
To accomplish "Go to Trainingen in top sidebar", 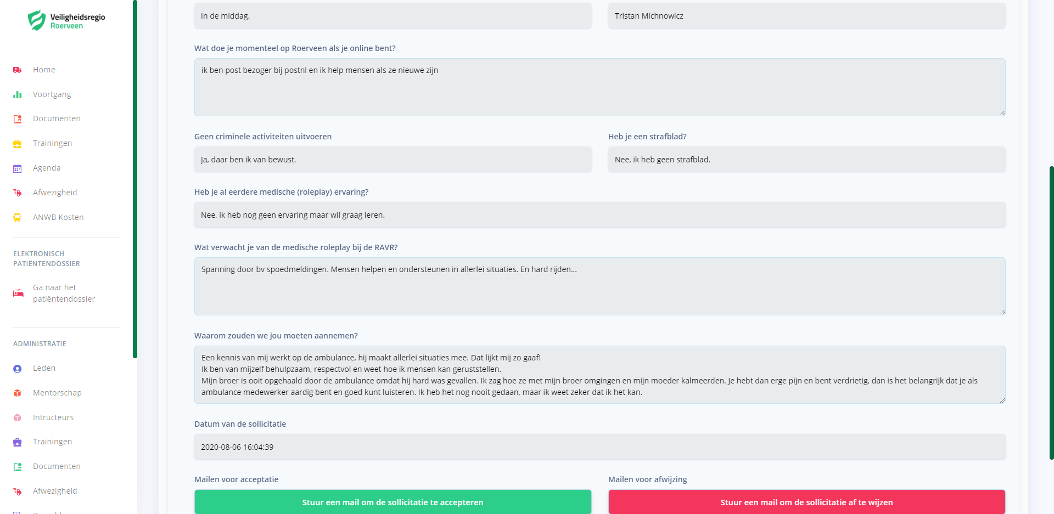I will (x=52, y=143).
